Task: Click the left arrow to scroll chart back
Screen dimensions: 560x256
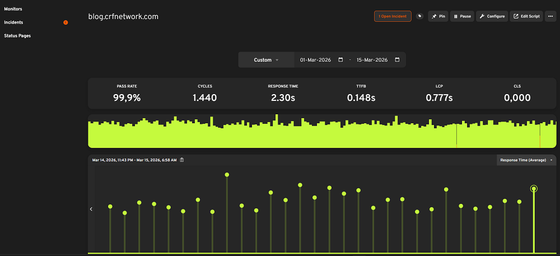Action: [x=91, y=209]
